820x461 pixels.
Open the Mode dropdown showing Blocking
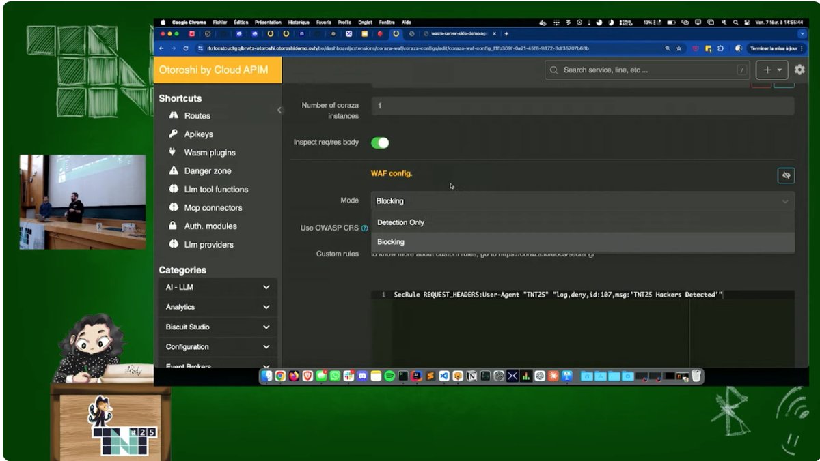583,201
